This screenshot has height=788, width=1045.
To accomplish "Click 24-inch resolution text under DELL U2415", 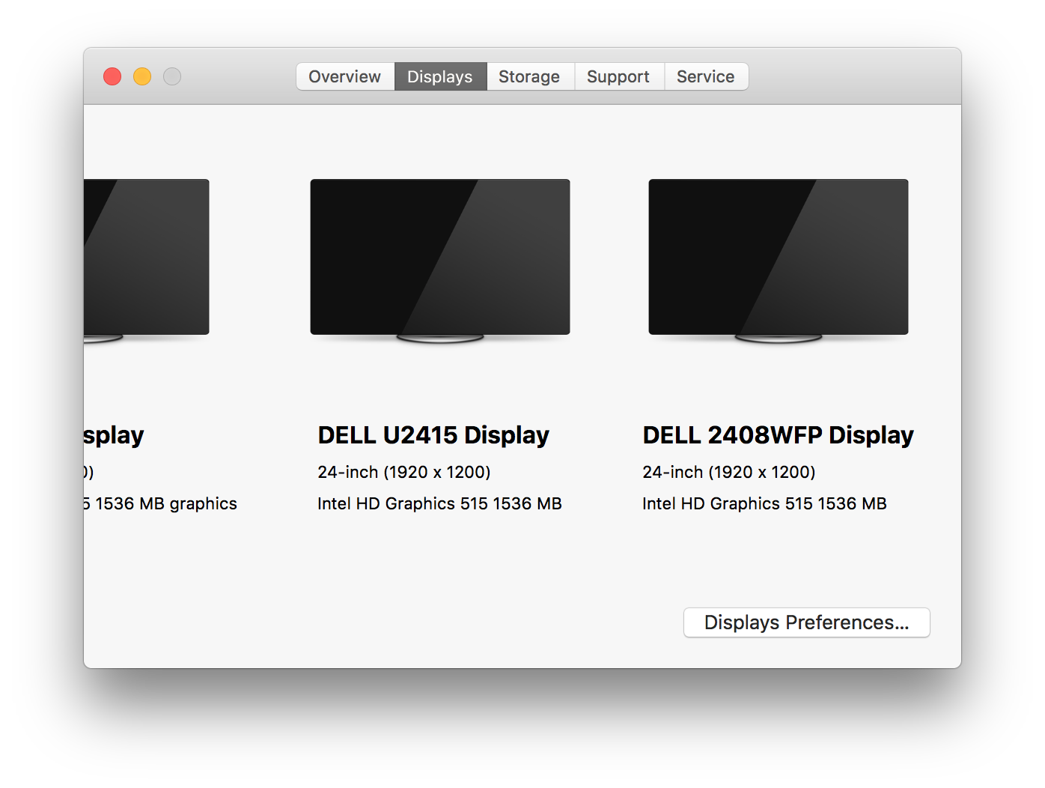I will tap(404, 472).
